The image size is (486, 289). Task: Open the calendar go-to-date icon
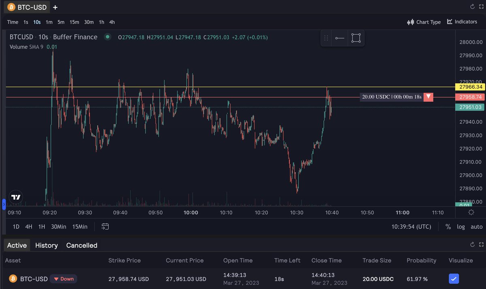tap(105, 227)
